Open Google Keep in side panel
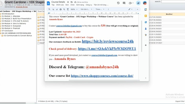 tap(146, 16)
